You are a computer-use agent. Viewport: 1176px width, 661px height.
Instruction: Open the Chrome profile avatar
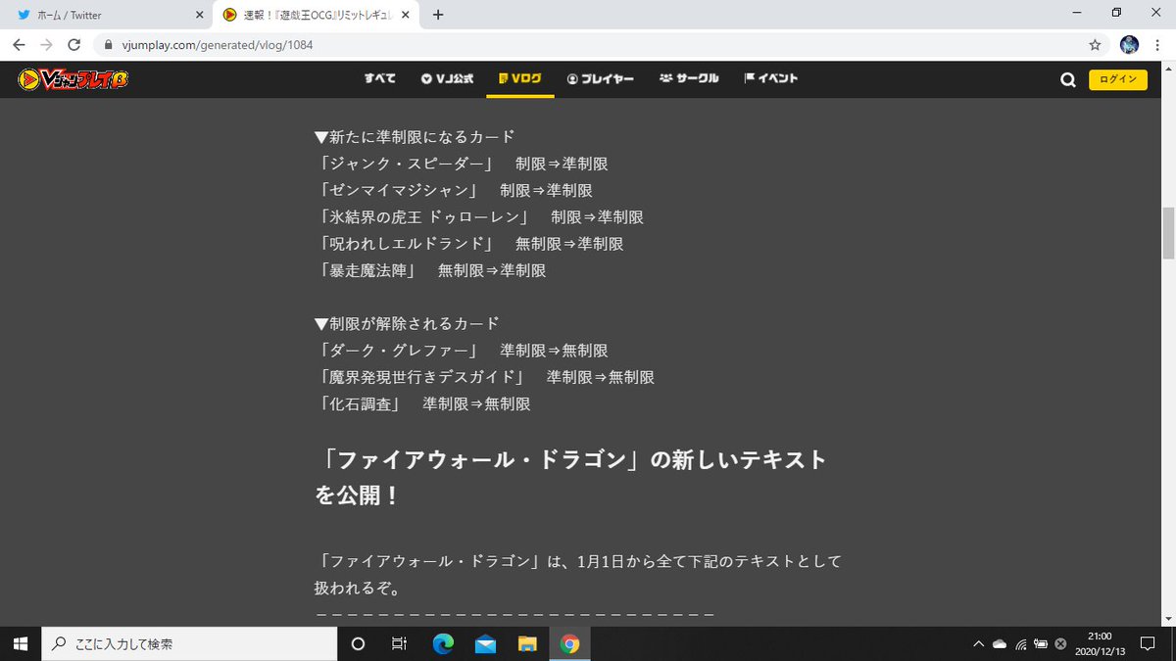tap(1130, 45)
